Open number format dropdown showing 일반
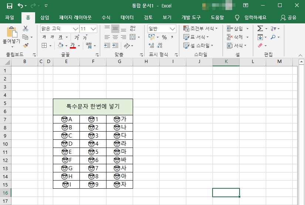The height and width of the screenshot is (205, 305). [162, 29]
